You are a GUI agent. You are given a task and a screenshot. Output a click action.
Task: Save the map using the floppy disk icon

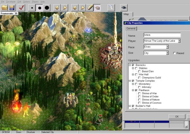12,8
